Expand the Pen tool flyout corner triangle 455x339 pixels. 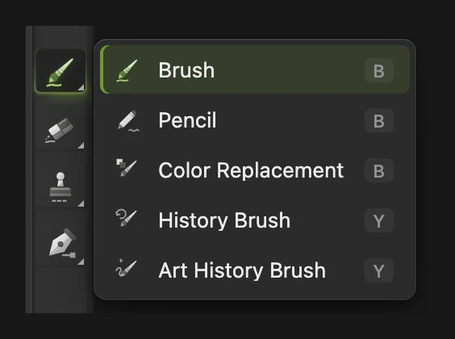click(81, 262)
